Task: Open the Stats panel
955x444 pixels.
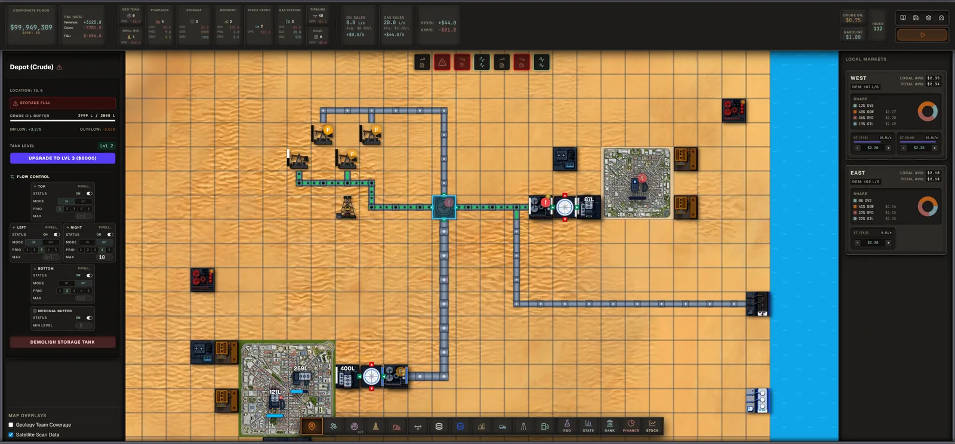Action: (x=589, y=426)
